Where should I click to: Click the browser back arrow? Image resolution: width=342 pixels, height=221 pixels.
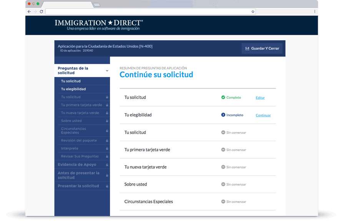pyautogui.click(x=29, y=12)
